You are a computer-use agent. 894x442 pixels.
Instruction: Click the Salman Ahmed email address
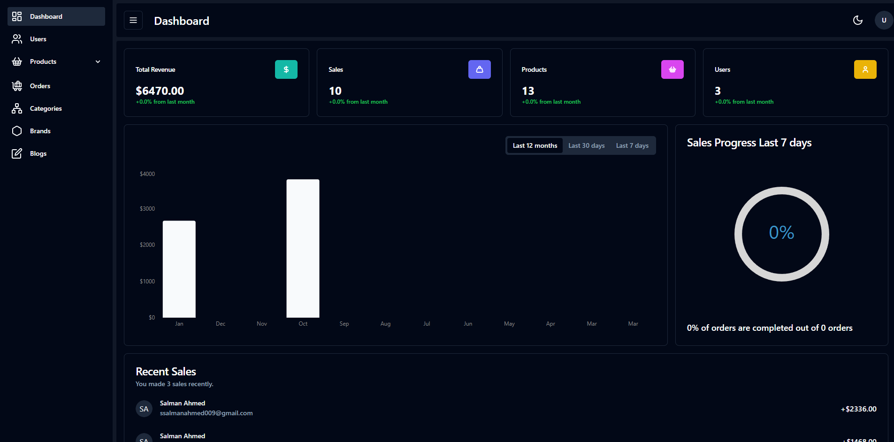(x=206, y=413)
